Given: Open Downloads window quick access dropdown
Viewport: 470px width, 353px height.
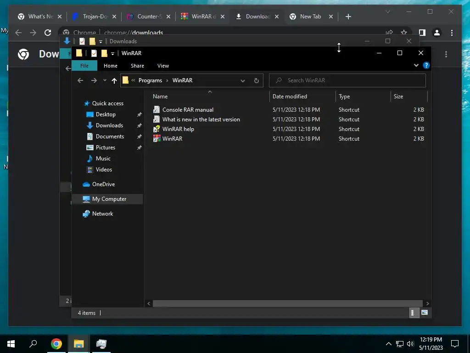Looking at the screenshot, I should [x=101, y=41].
